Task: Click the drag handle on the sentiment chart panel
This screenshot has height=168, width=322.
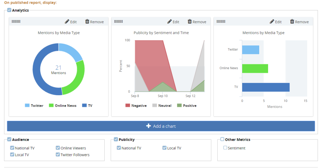Action: coord(118,22)
